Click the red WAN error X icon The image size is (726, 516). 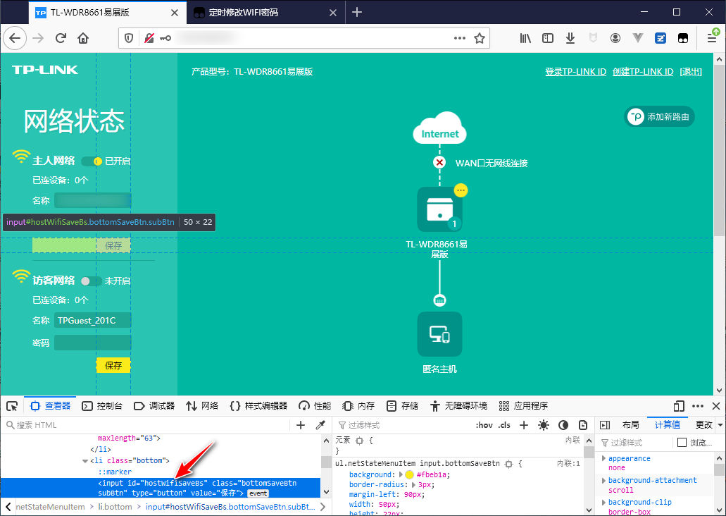pos(439,162)
